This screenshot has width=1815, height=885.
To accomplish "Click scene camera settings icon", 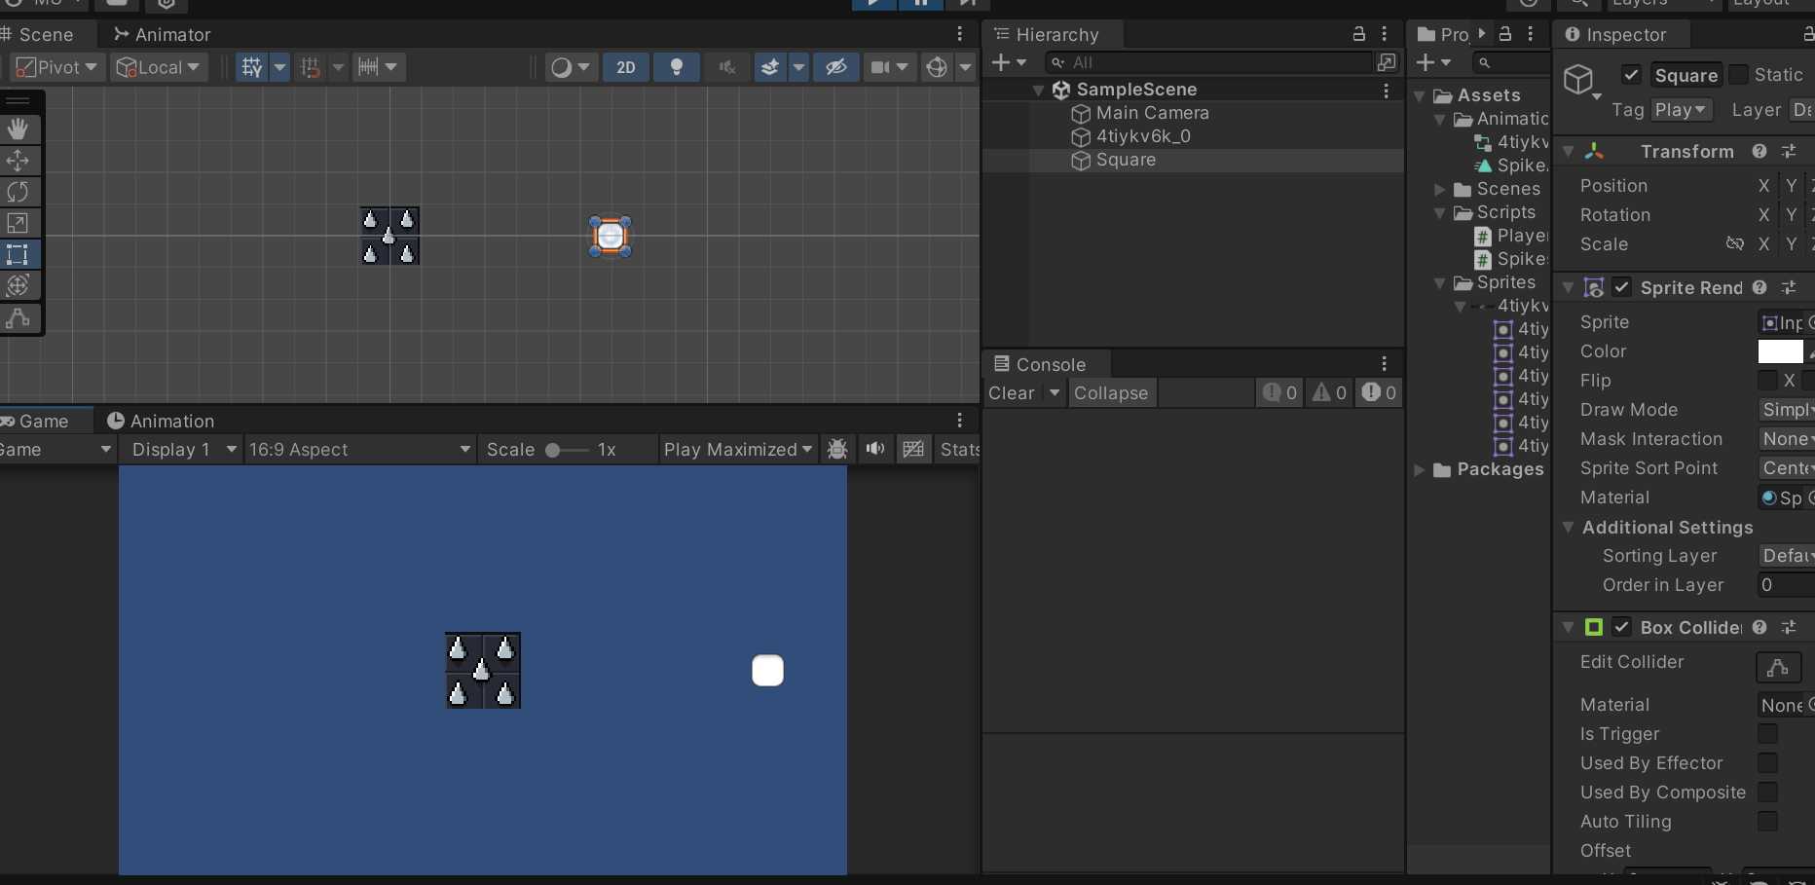I will (x=880, y=67).
